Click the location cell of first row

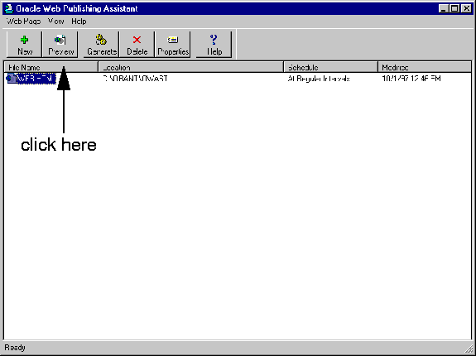[x=135, y=79]
